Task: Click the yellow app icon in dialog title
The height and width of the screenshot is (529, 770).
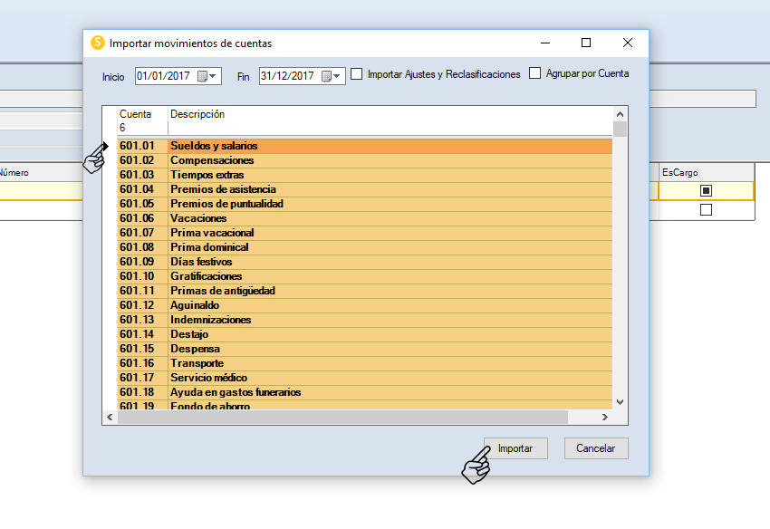Action: click(x=98, y=43)
